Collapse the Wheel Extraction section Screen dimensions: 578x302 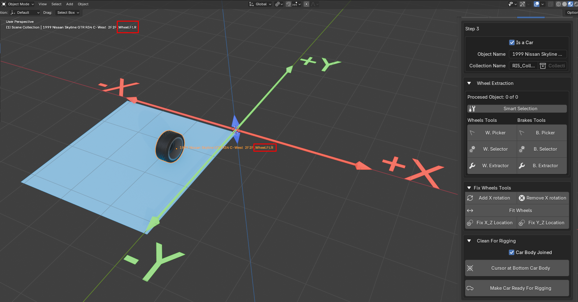pyautogui.click(x=469, y=83)
